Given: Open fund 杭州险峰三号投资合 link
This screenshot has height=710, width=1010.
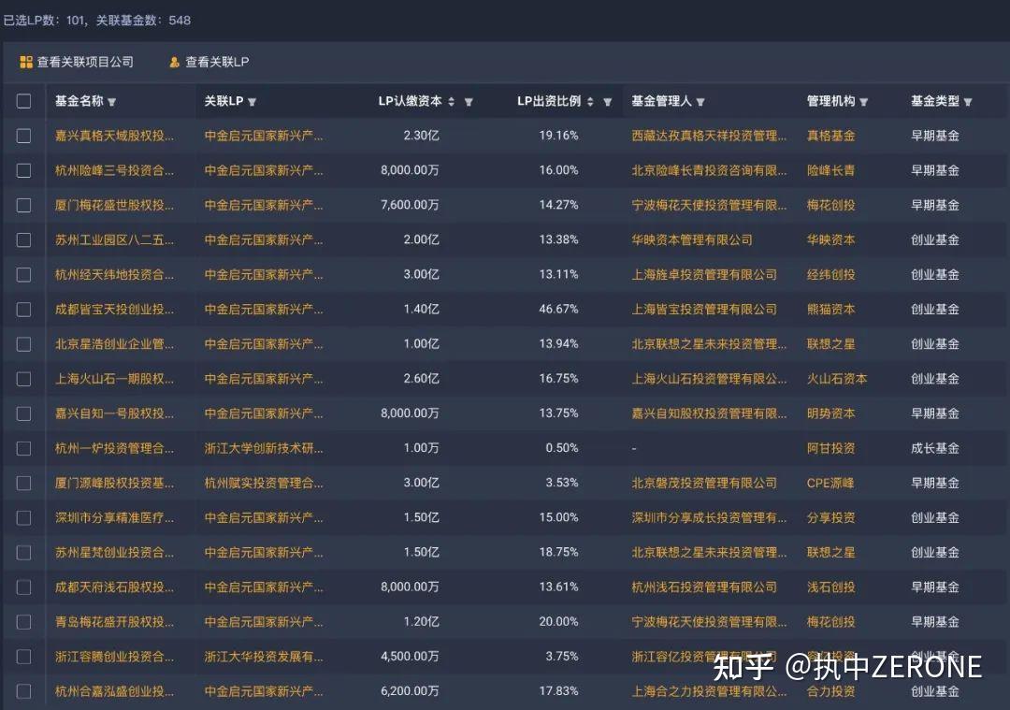Looking at the screenshot, I should pyautogui.click(x=114, y=171).
